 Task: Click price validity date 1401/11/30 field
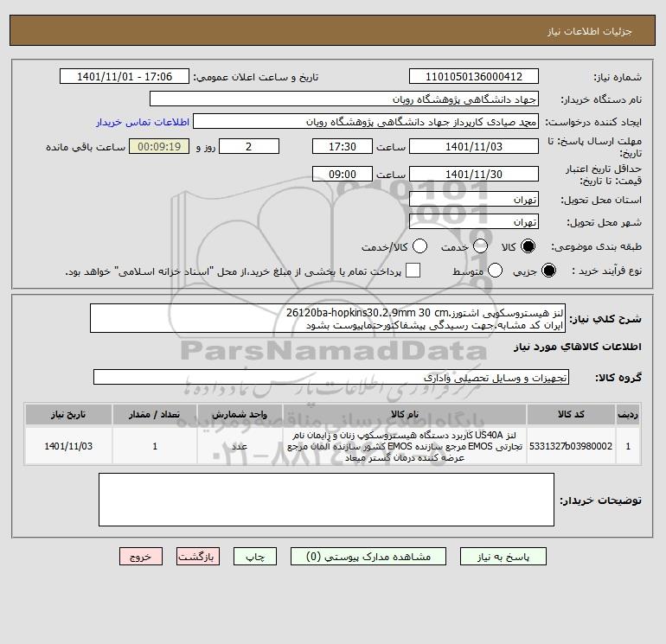pos(474,174)
